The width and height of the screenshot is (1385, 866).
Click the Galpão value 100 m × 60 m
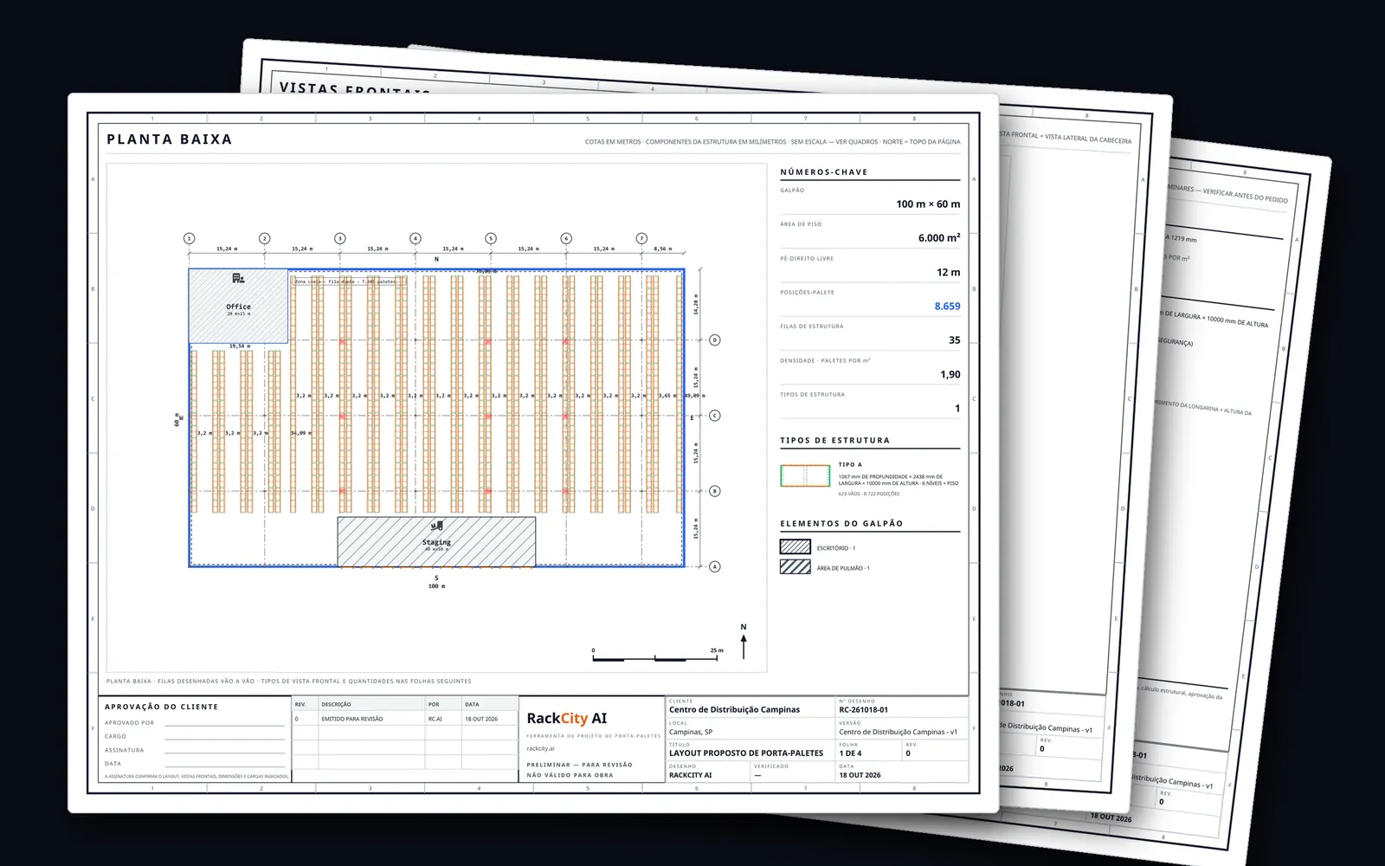click(928, 204)
